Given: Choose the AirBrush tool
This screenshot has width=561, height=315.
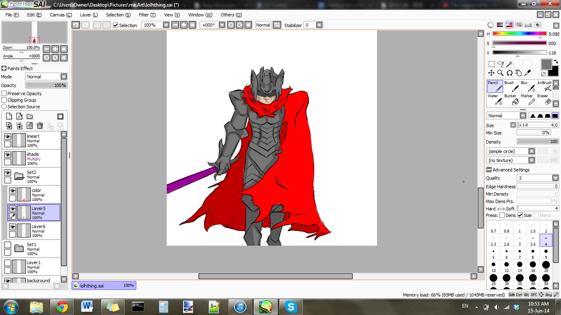Looking at the screenshot, I should 545,86.
